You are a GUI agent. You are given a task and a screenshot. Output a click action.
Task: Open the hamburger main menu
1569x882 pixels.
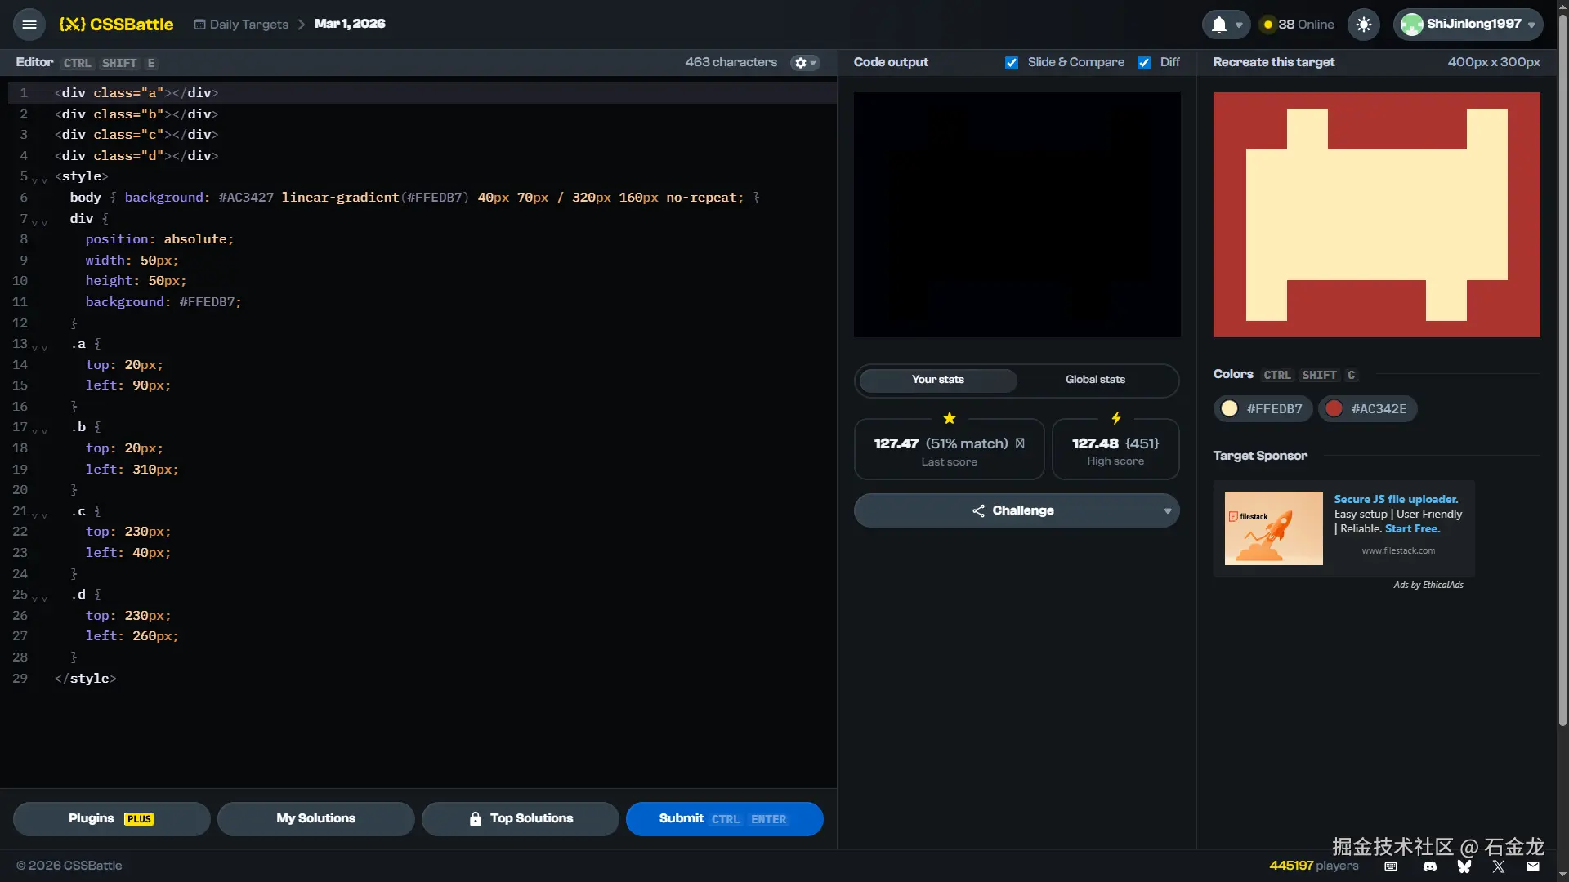pyautogui.click(x=29, y=24)
